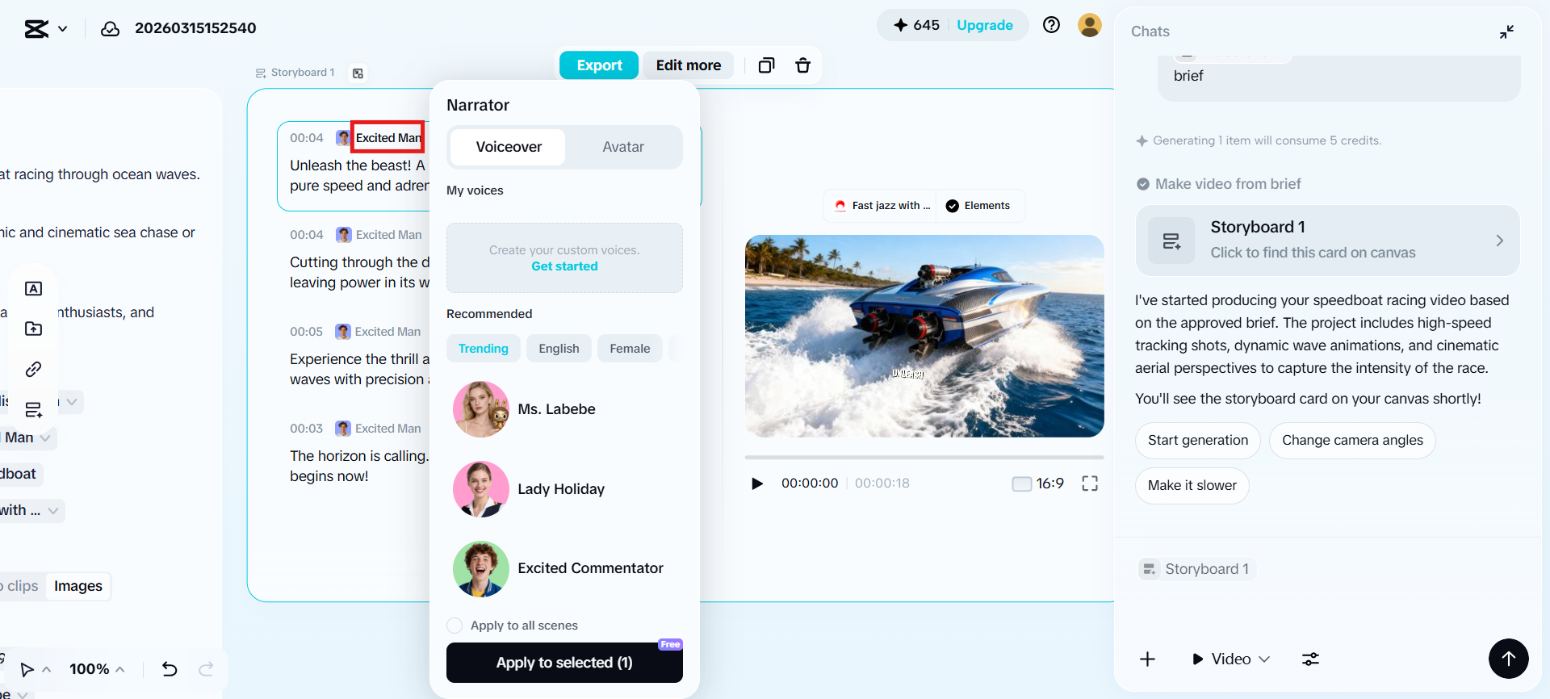The width and height of the screenshot is (1550, 699).
Task: Click the icon beside the Storyboard 1 label
Action: pos(358,73)
